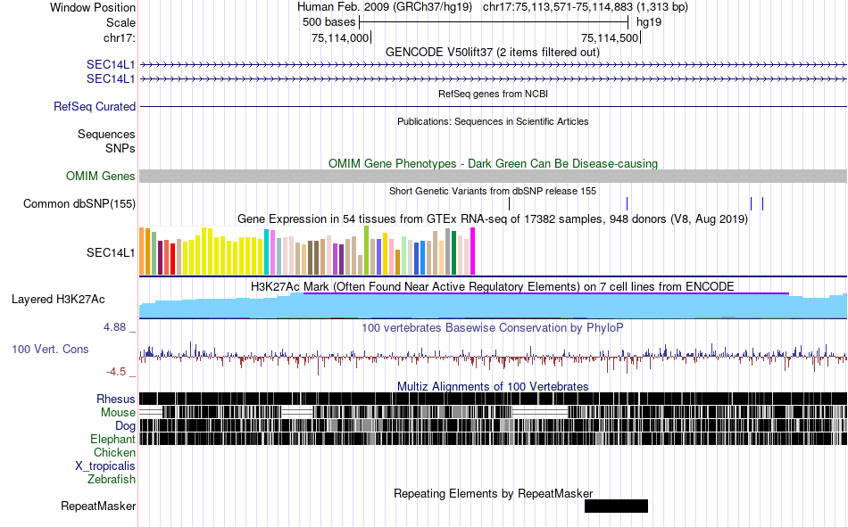The image size is (848, 527).
Task: Click the OMIM Gene Phenotypes track title
Action: 494,163
